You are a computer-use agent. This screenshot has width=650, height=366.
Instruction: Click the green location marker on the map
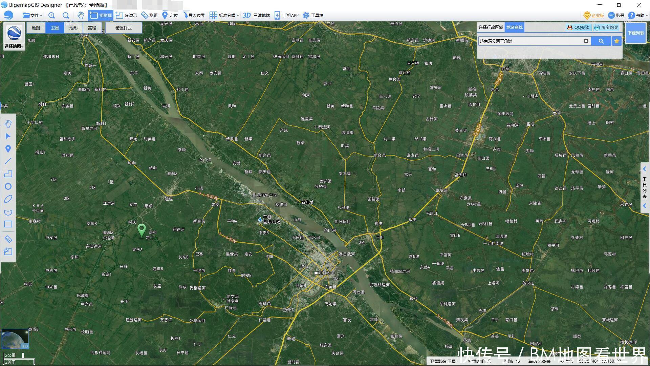(142, 230)
